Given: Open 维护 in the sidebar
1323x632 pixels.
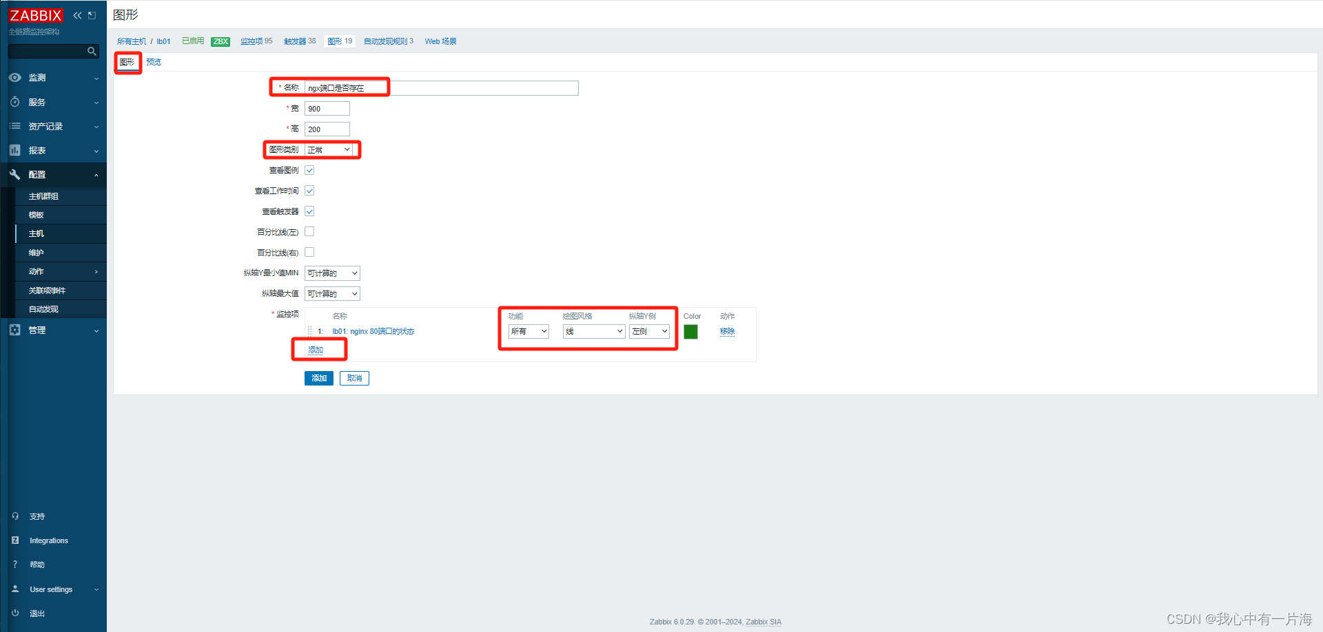Looking at the screenshot, I should pos(36,253).
